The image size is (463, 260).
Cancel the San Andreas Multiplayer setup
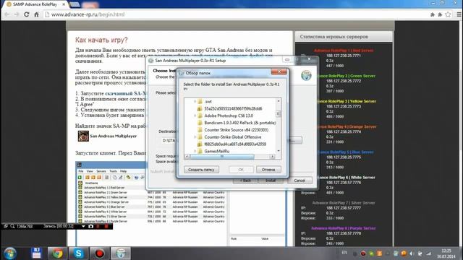(300, 181)
